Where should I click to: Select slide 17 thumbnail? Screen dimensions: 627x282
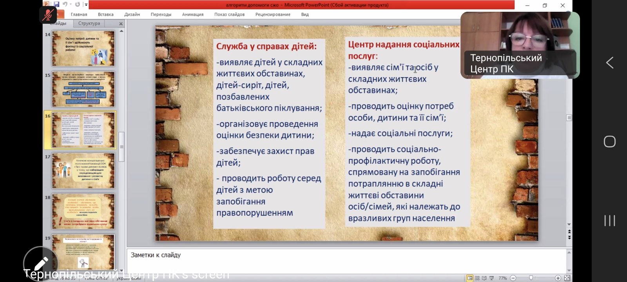[83, 171]
